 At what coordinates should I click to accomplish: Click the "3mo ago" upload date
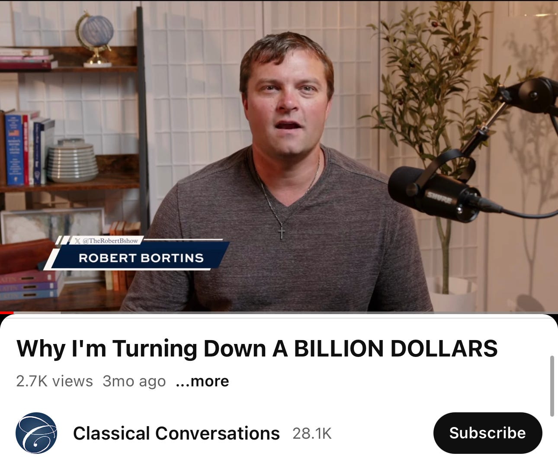point(134,381)
